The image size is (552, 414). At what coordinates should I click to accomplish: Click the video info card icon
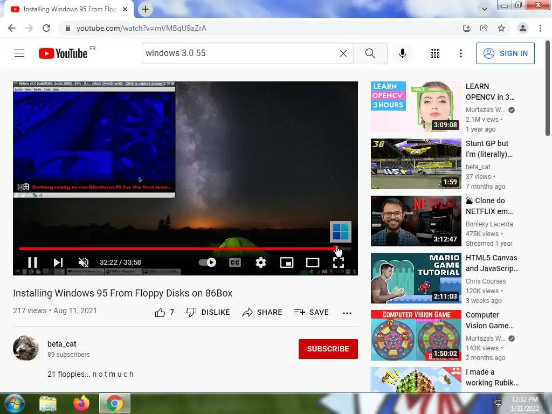pos(341,232)
